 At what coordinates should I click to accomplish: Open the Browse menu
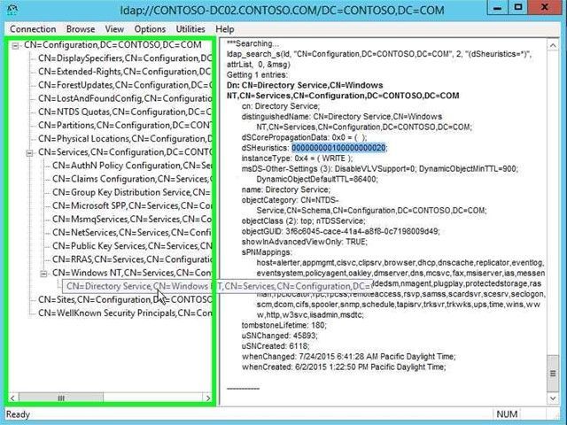[x=81, y=29]
